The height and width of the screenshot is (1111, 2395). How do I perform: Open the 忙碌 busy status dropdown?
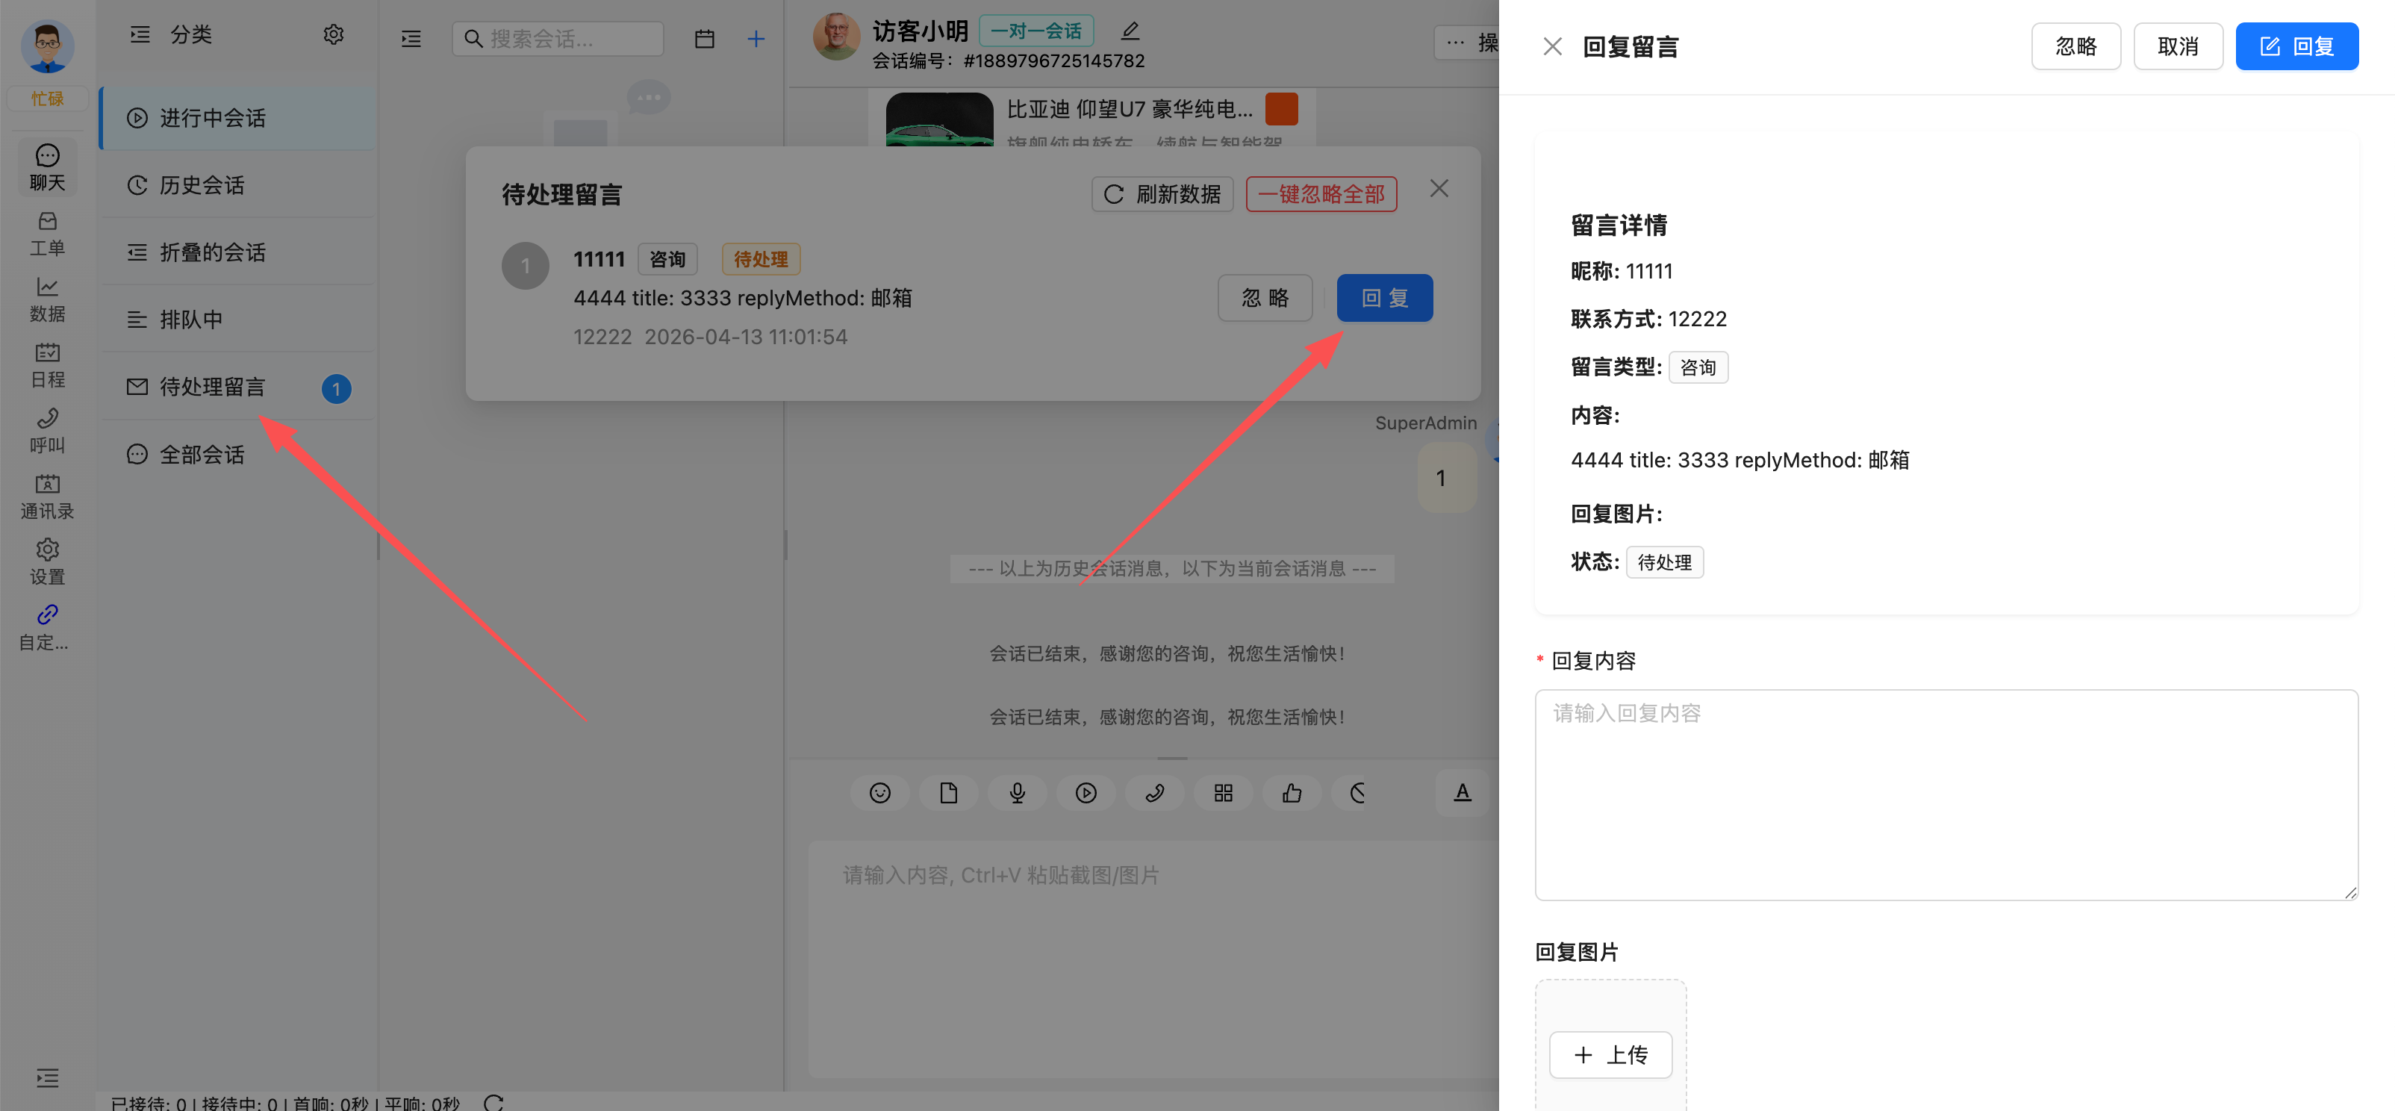(48, 99)
